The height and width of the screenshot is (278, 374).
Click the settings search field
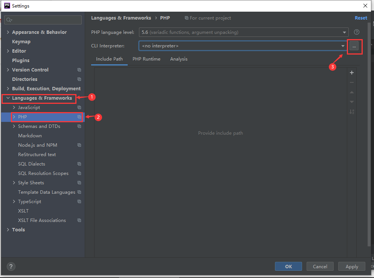pyautogui.click(x=43, y=20)
